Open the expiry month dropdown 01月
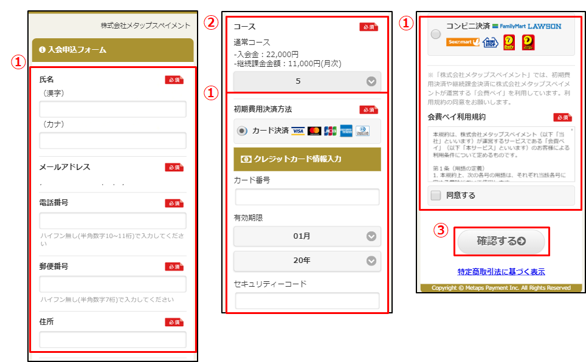 pyautogui.click(x=307, y=236)
